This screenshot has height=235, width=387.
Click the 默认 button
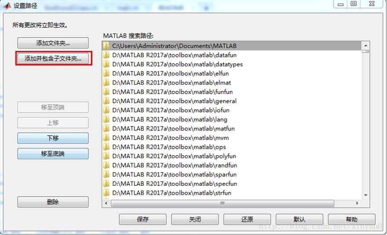pyautogui.click(x=299, y=219)
